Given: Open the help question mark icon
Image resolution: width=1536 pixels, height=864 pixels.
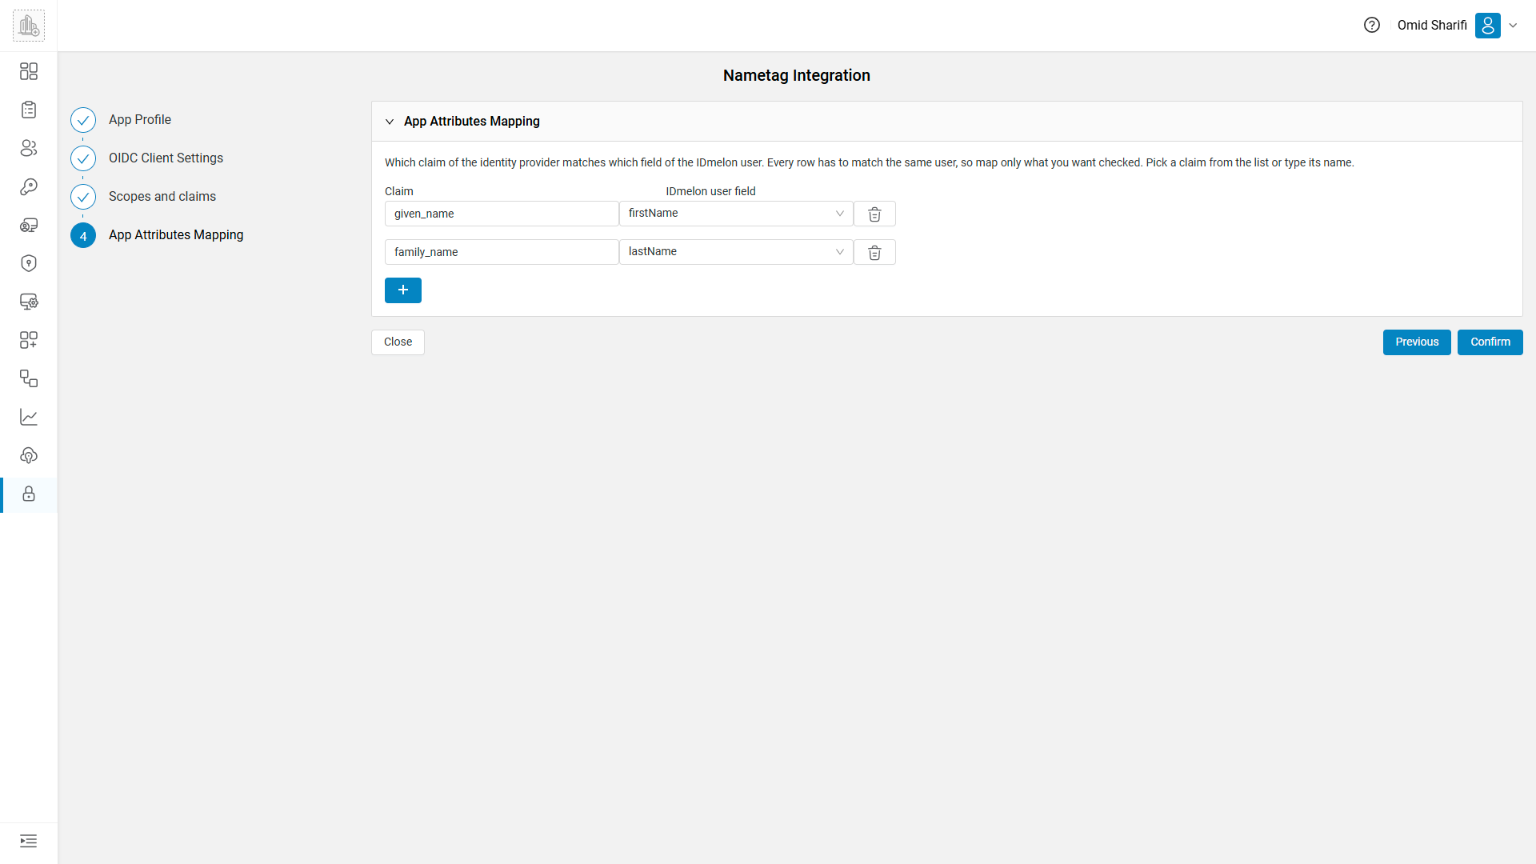Looking at the screenshot, I should [1372, 25].
